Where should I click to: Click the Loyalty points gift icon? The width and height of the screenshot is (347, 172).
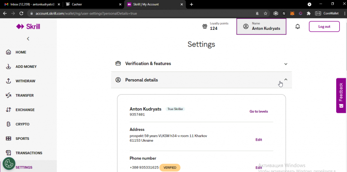point(205,26)
